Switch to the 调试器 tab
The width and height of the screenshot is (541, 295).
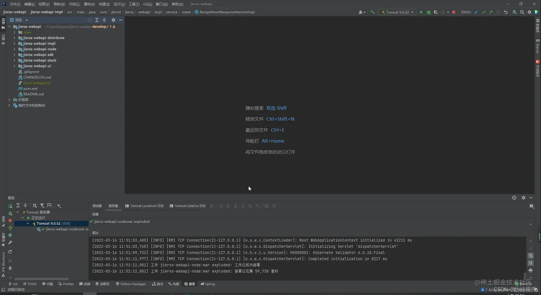click(x=97, y=206)
